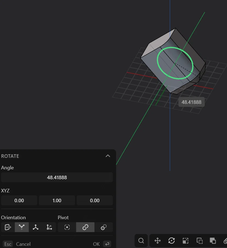Choose the three-axis orientation icon

(x=36, y=227)
